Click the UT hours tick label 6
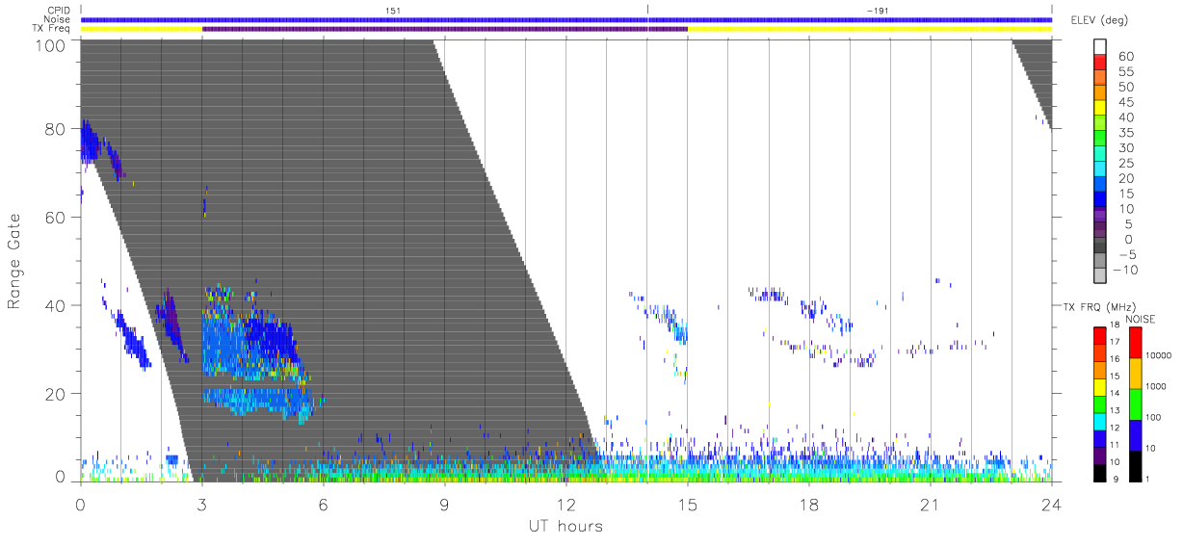Viewport: 1183px width, 546px height. (324, 505)
